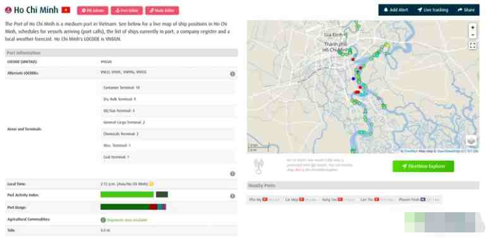This screenshot has width=486, height=240.
Task: Click the antenna icon below the map
Action: point(258,166)
